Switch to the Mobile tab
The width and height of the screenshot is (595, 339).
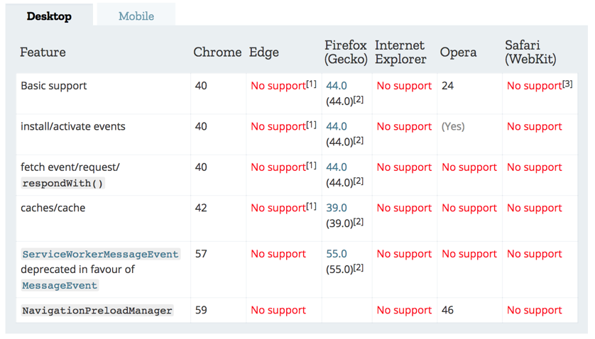pyautogui.click(x=136, y=16)
